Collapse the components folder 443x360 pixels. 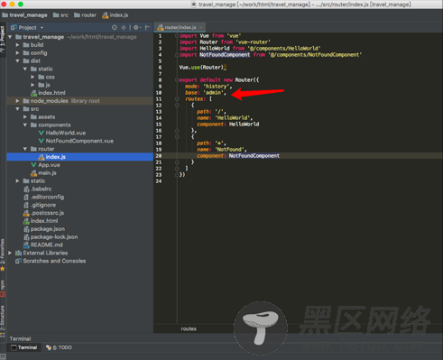point(25,125)
